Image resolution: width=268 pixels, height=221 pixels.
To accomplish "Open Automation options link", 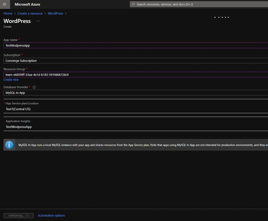I will tap(51, 216).
